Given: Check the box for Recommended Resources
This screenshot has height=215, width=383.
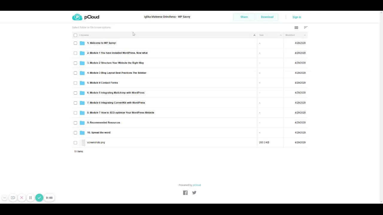Looking at the screenshot, I should click(75, 123).
